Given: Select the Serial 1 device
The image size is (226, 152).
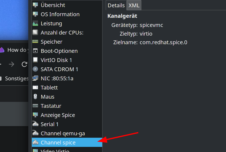Looking at the screenshot, I should tap(49, 124).
